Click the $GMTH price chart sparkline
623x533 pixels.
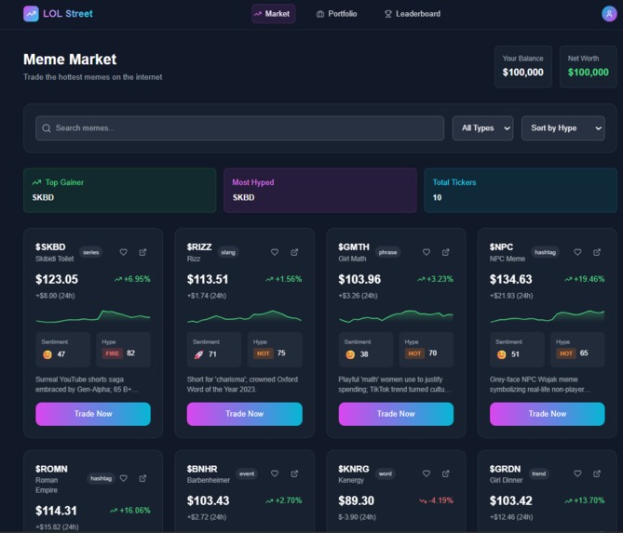point(396,316)
